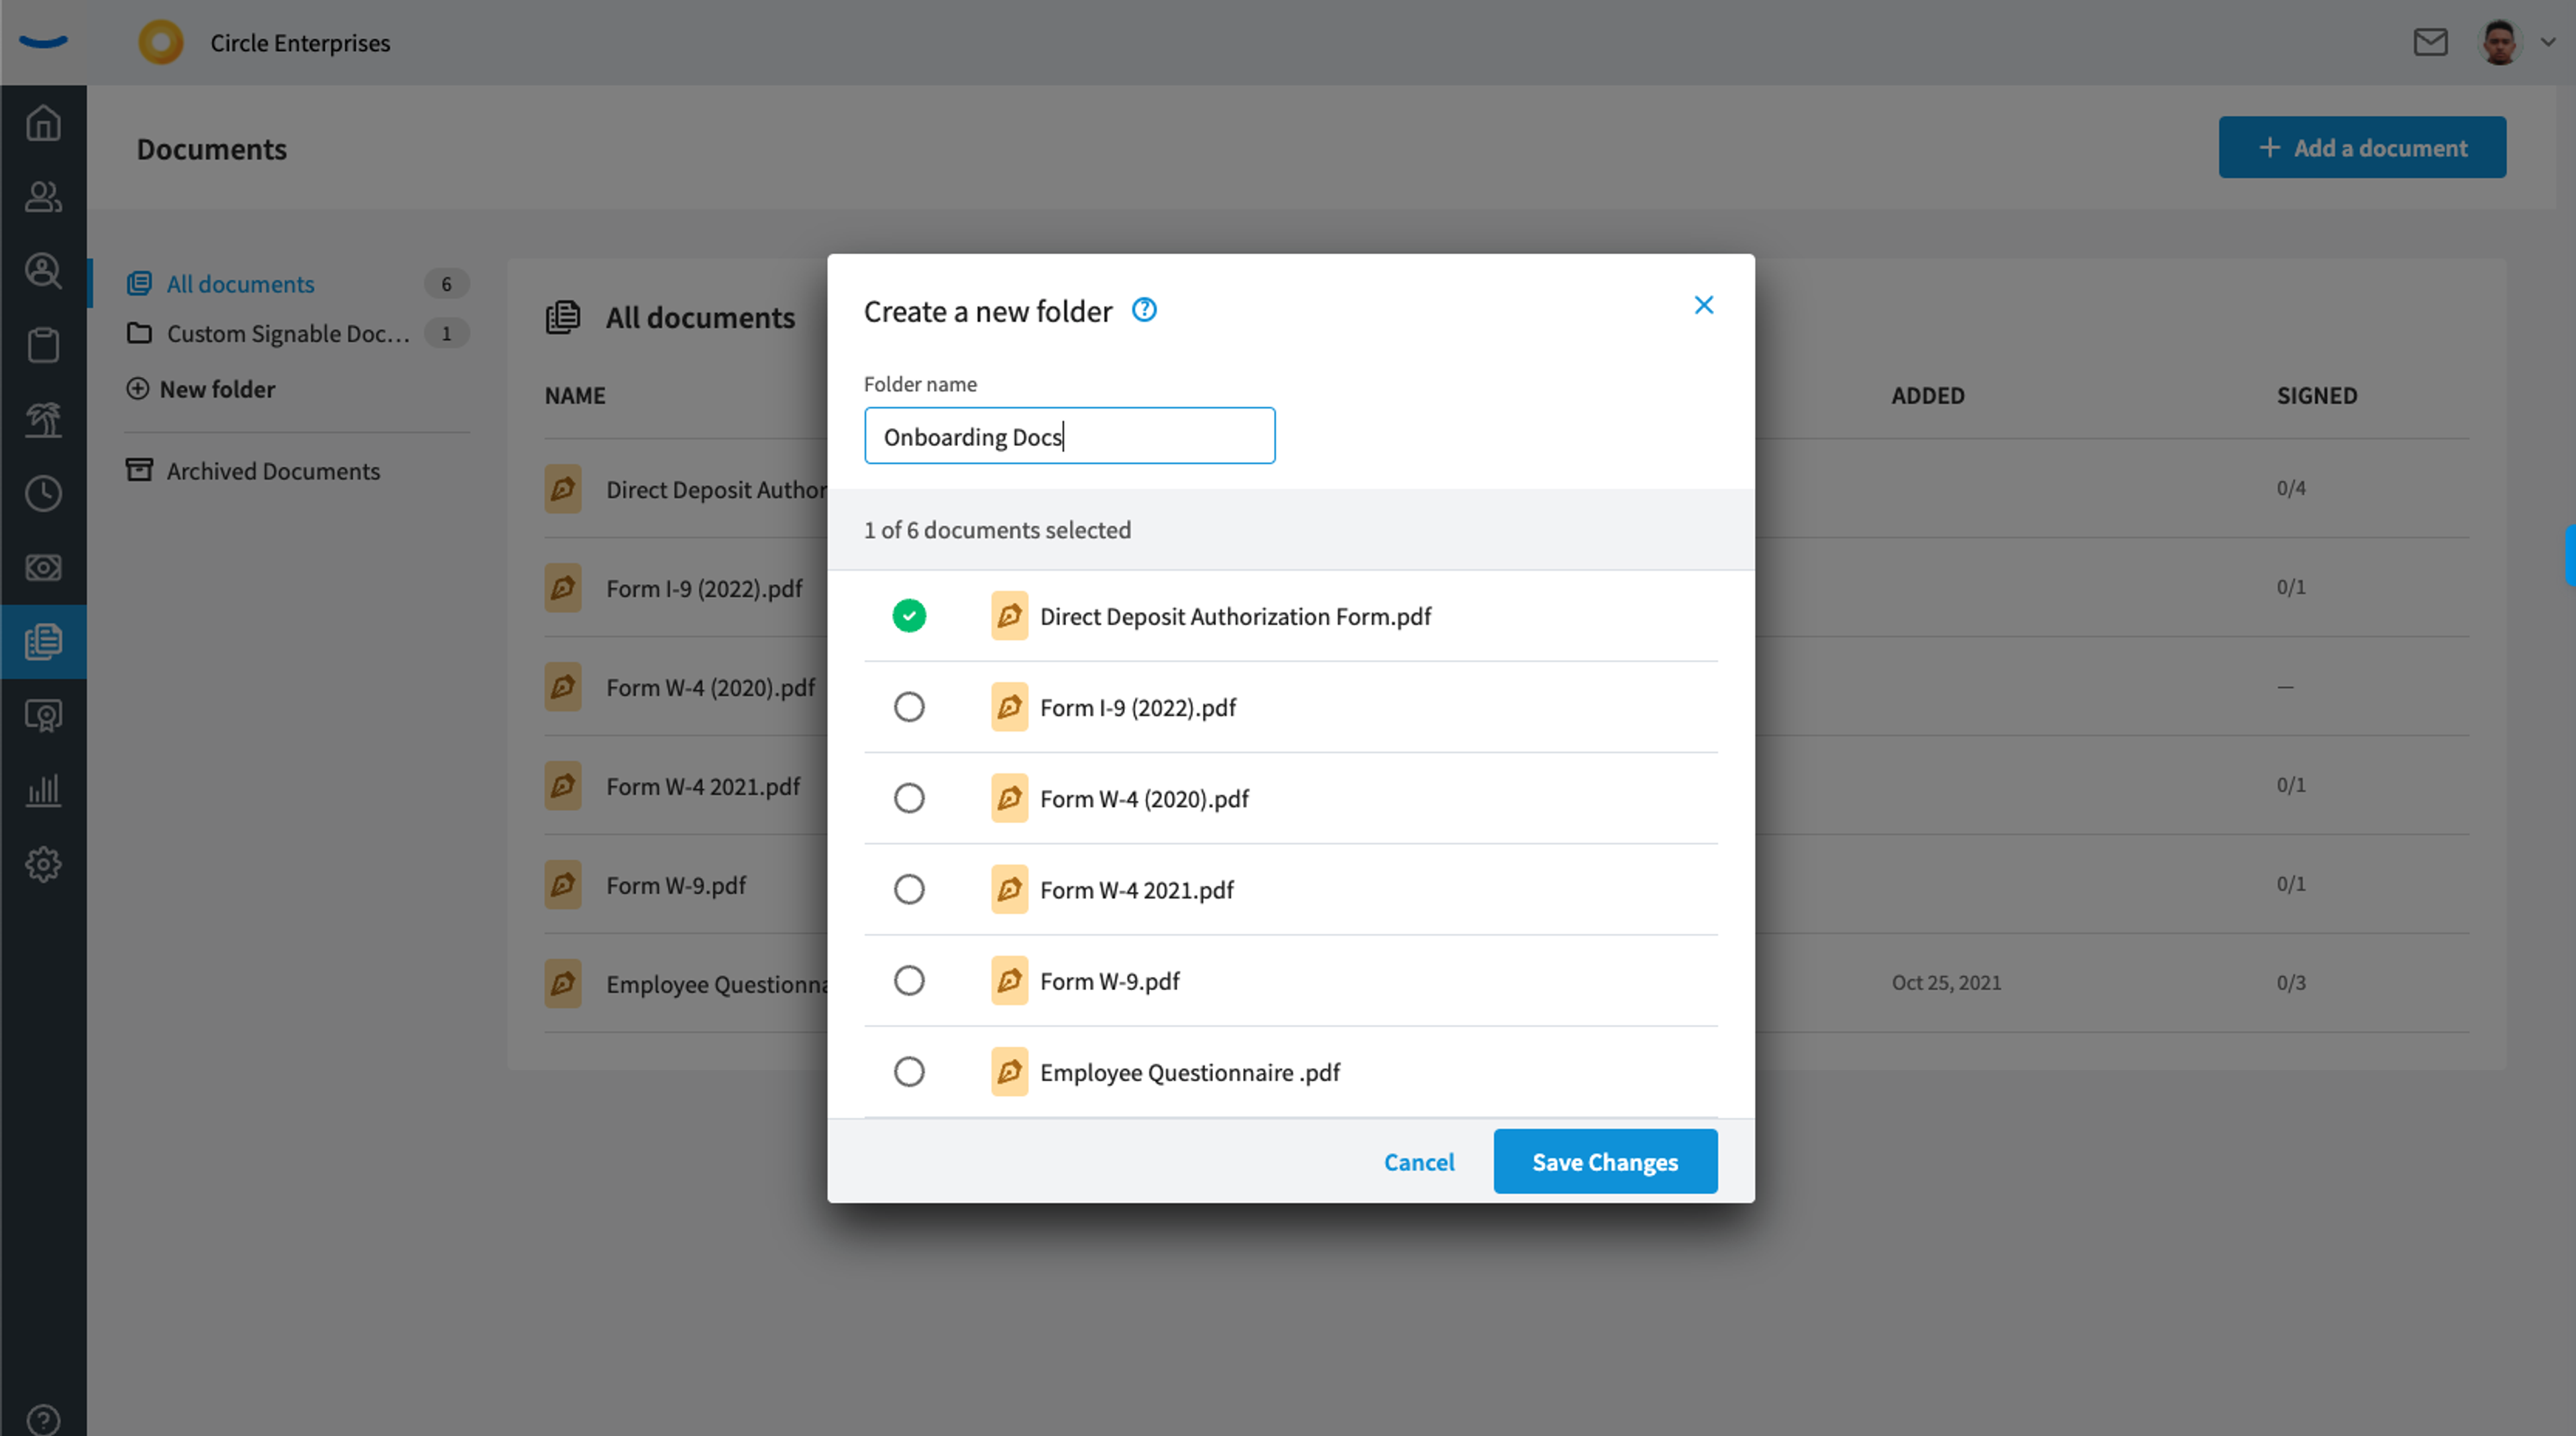Viewport: 2576px width, 1436px height.
Task: Click the help icon beside Create a new folder
Action: point(1144,310)
